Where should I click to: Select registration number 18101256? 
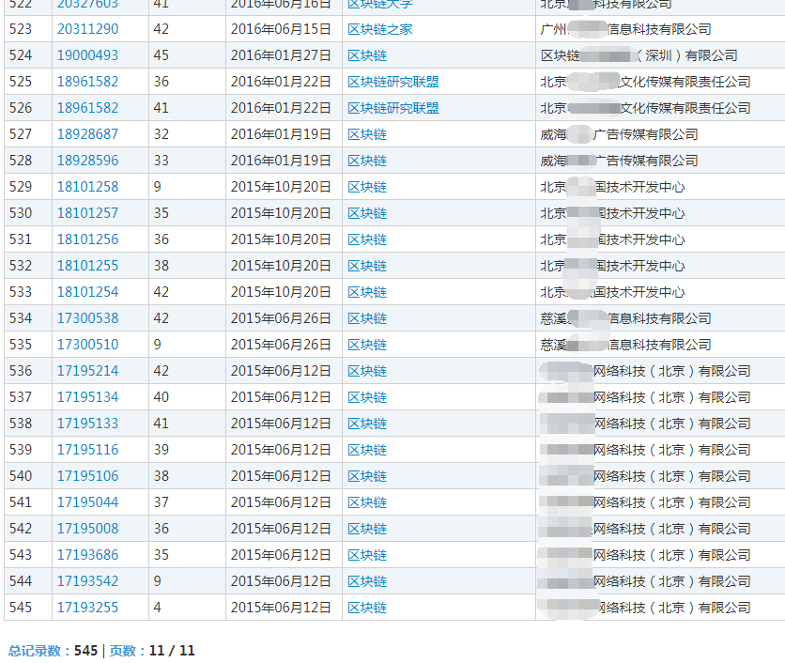[x=81, y=239]
